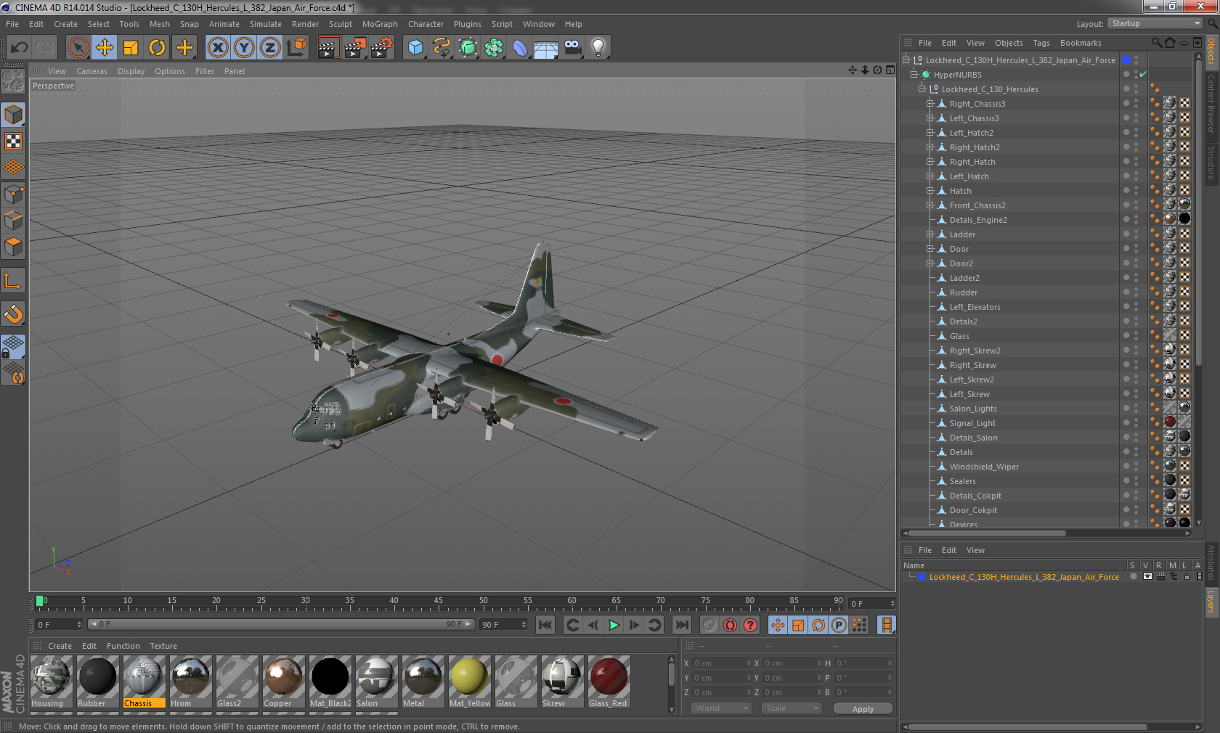Toggle the HyperNURBS enable checkmark
The width and height of the screenshot is (1220, 733).
[x=1143, y=75]
